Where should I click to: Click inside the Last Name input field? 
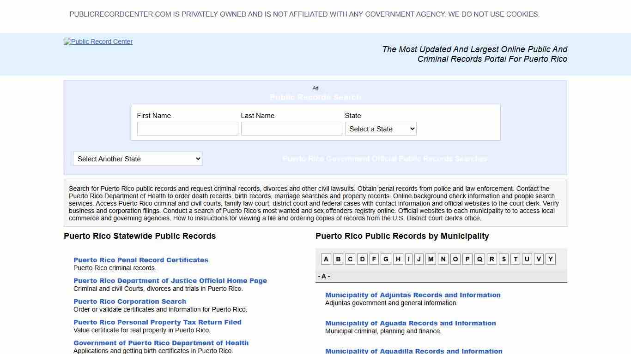[291, 129]
